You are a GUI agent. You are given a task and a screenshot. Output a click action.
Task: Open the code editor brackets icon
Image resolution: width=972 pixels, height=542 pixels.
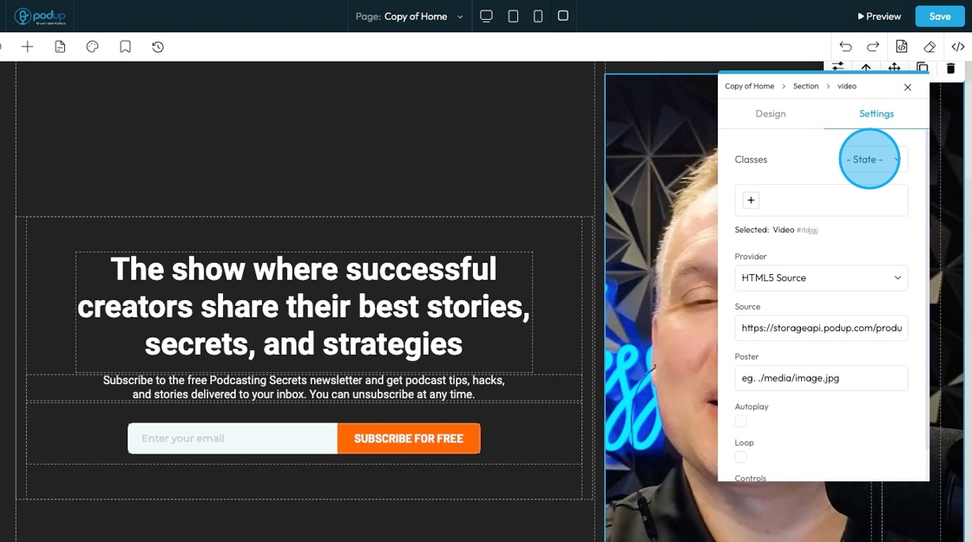coord(958,47)
